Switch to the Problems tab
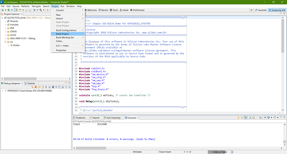The height and width of the screenshot is (154, 287). (79, 118)
